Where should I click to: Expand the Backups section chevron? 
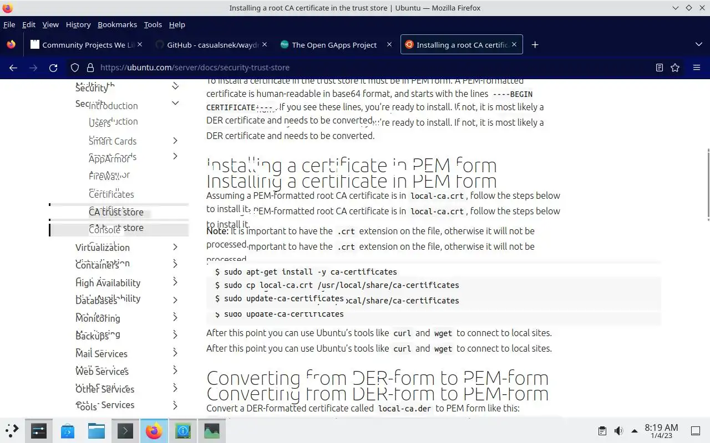(x=175, y=335)
